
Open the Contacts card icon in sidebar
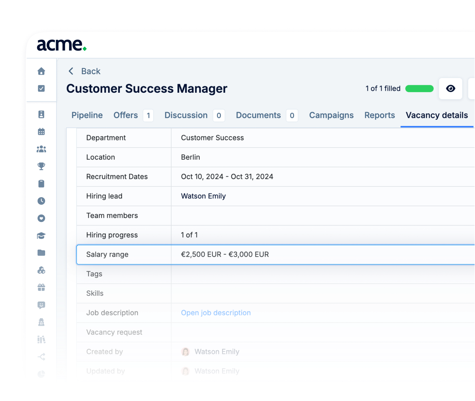pyautogui.click(x=41, y=114)
